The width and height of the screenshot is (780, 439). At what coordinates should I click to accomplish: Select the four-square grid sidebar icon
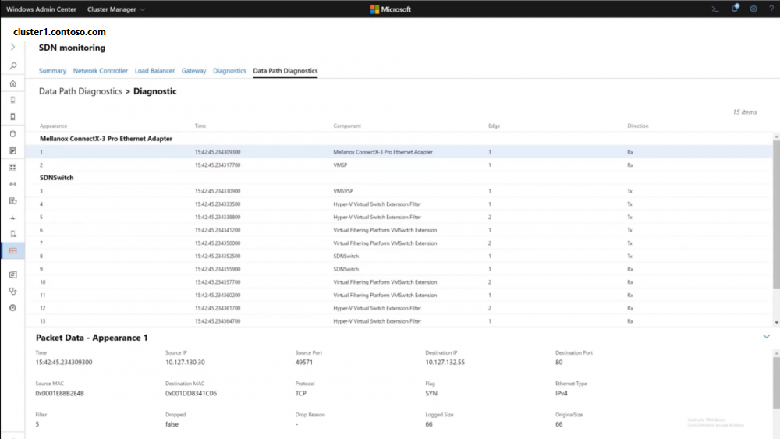pos(13,167)
